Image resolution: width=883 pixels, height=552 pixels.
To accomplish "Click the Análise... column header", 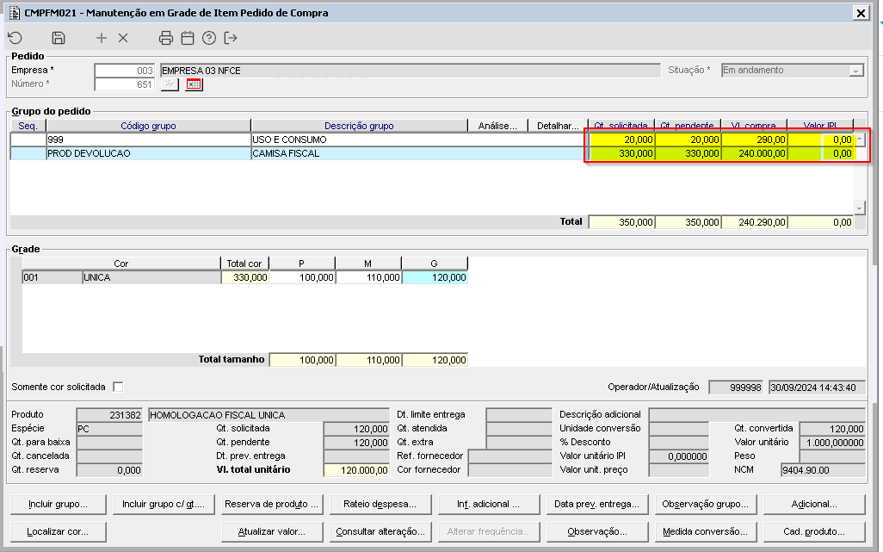I will (x=499, y=126).
